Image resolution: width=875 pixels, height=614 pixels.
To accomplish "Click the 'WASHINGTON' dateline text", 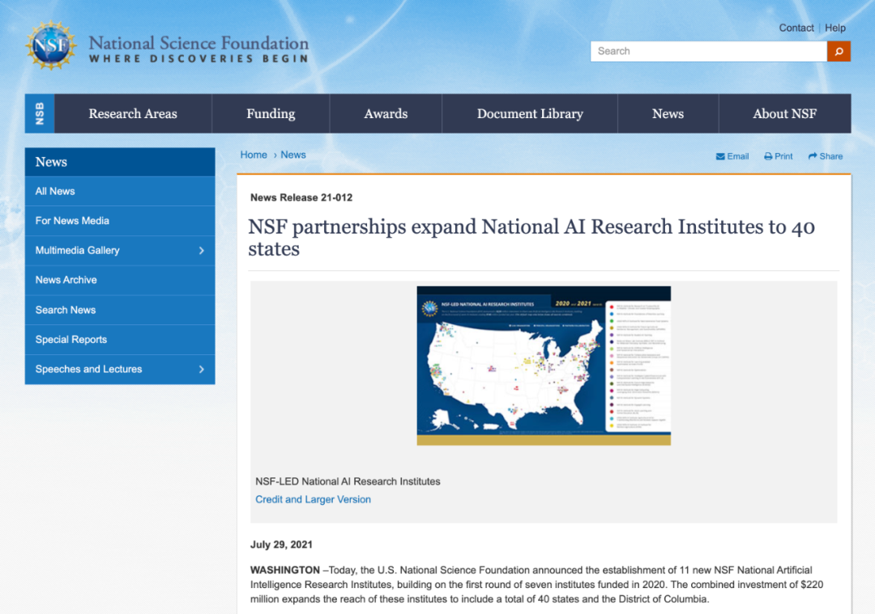I will [285, 570].
